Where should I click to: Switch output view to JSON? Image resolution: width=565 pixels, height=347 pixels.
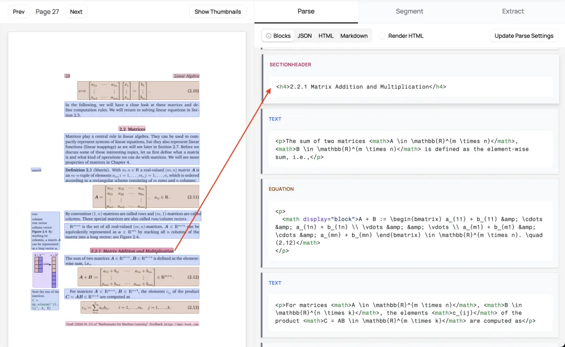[x=304, y=36]
